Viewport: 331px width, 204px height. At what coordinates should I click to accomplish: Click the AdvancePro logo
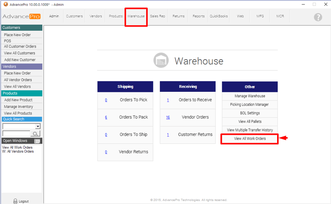click(x=21, y=16)
